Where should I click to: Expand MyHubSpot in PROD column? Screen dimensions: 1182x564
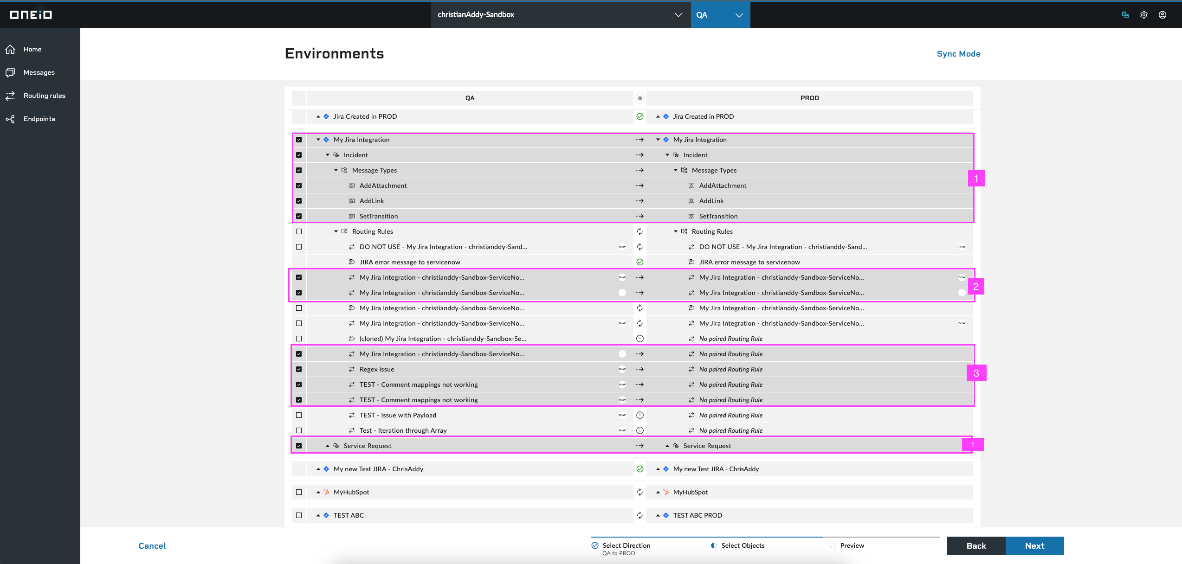click(x=658, y=492)
